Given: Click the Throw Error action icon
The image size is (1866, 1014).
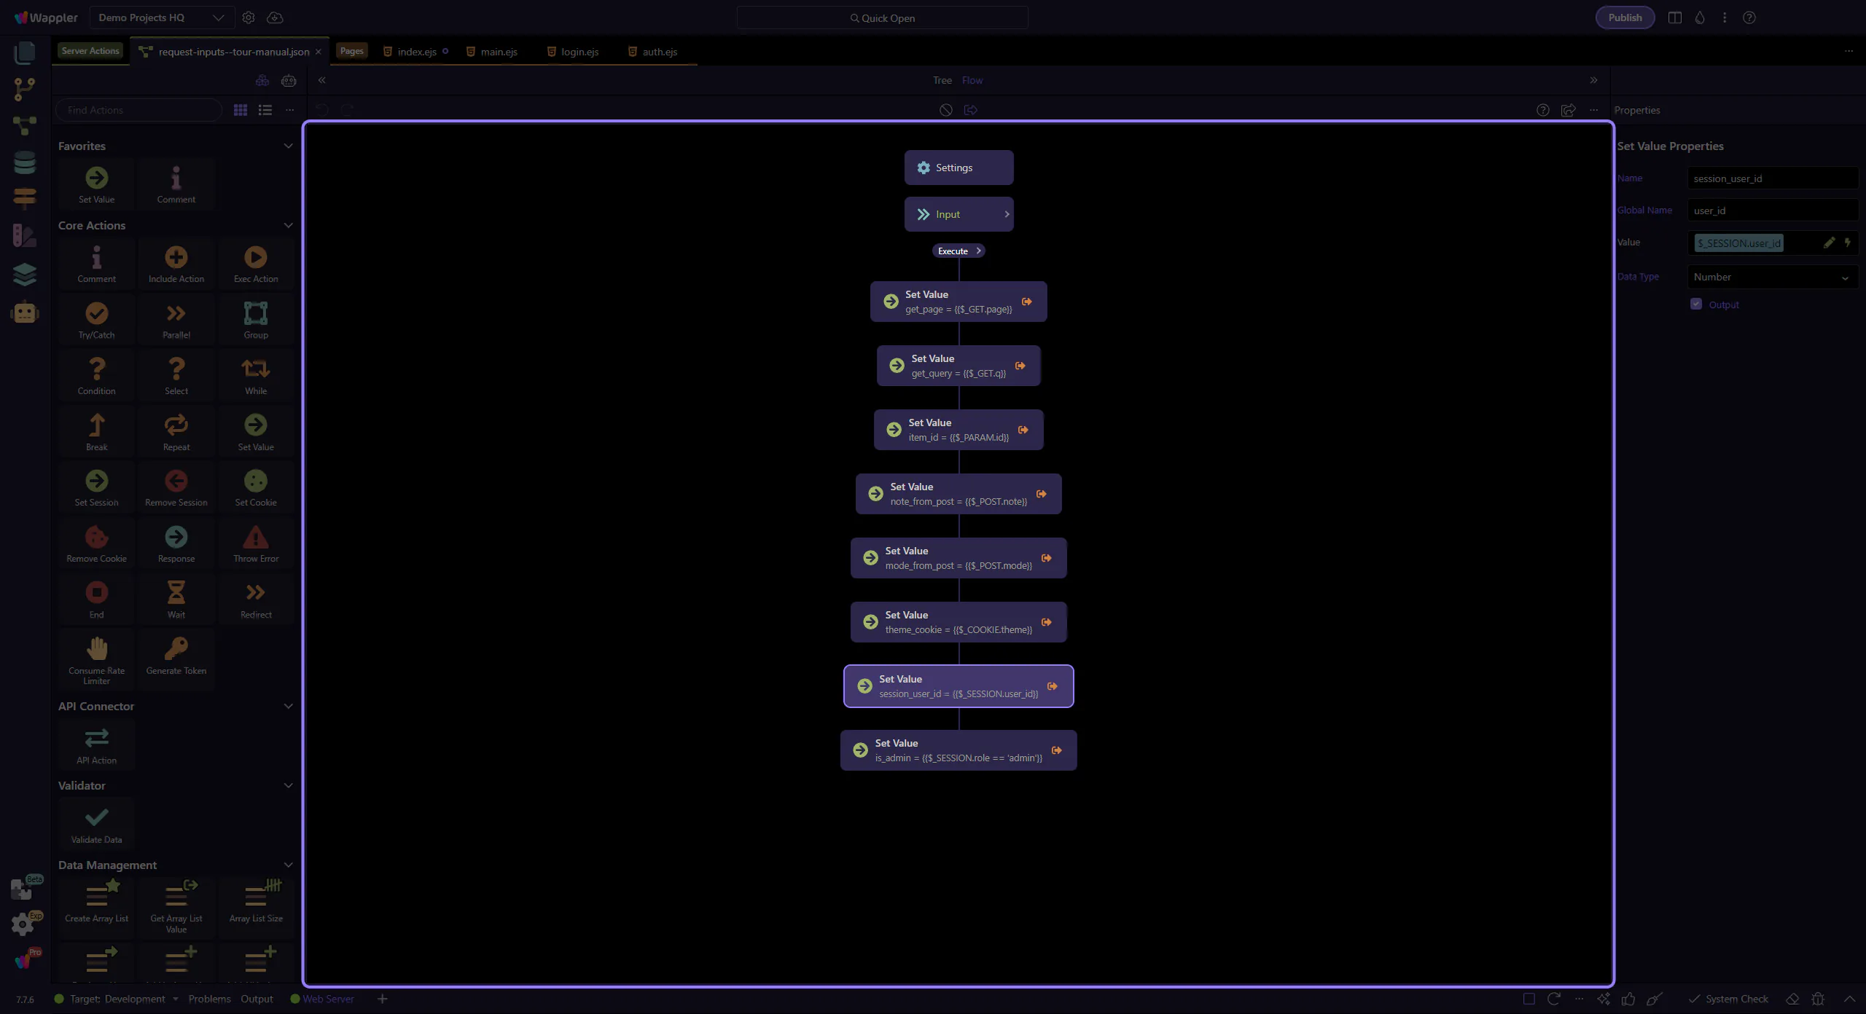Looking at the screenshot, I should coord(255,538).
